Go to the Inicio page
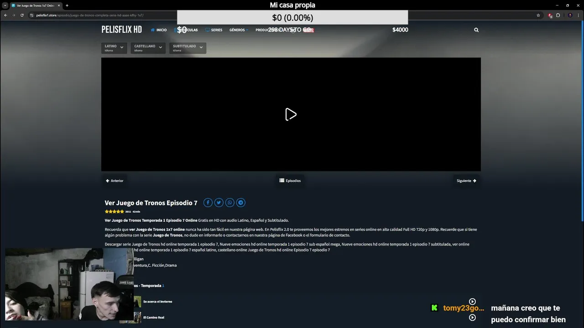This screenshot has height=328, width=584. pos(159,30)
